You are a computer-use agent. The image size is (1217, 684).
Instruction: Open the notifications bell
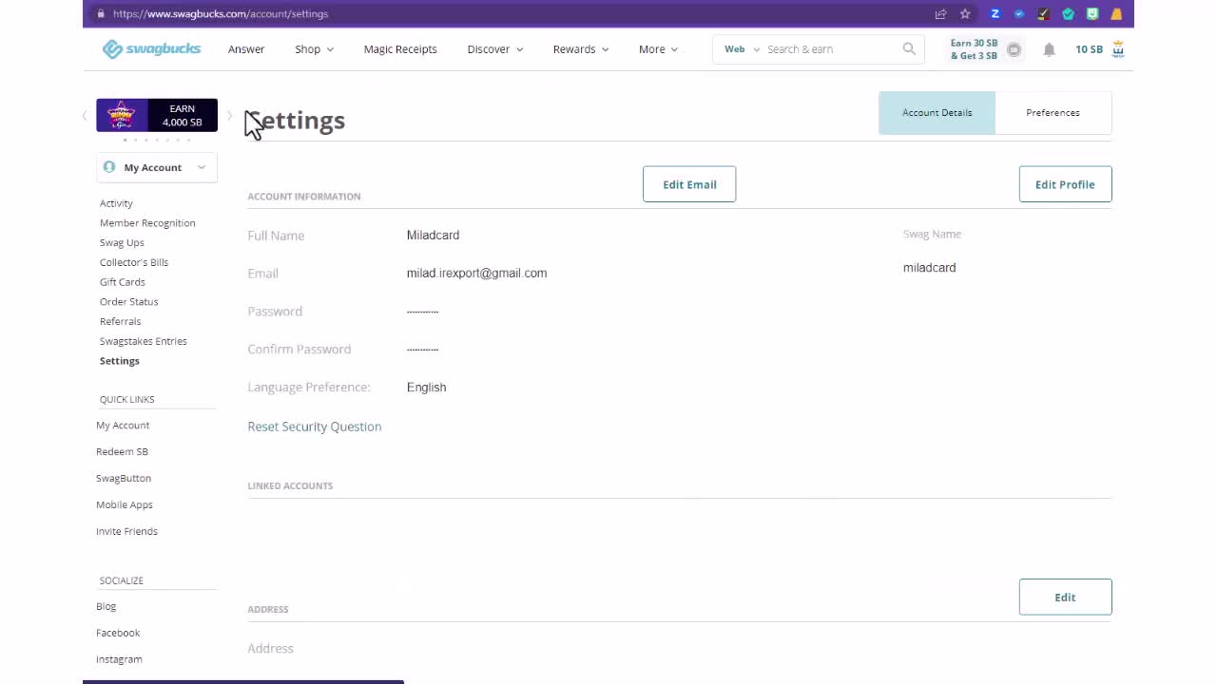1049,49
